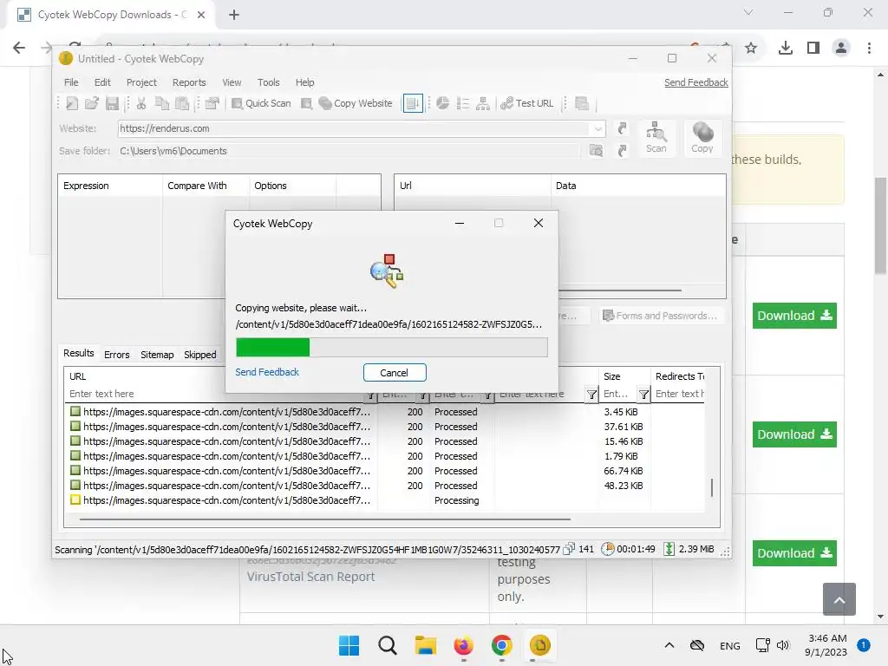Image resolution: width=888 pixels, height=666 pixels.
Task: Open the Size column filter funnel
Action: [644, 395]
